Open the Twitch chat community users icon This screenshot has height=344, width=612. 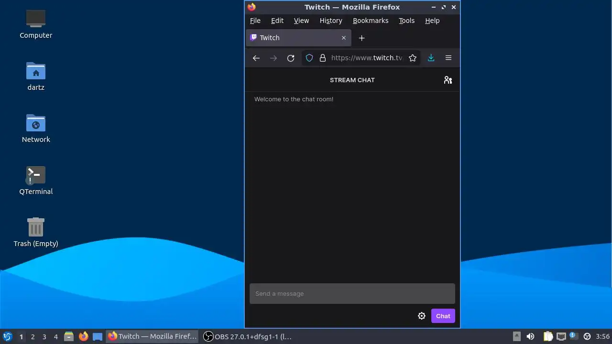click(448, 80)
